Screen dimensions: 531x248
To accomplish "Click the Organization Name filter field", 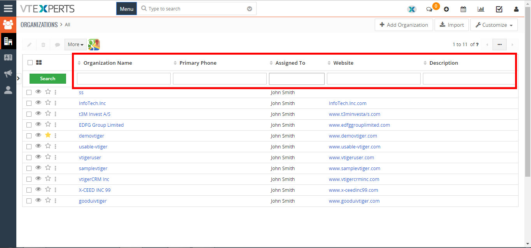I will click(x=124, y=79).
